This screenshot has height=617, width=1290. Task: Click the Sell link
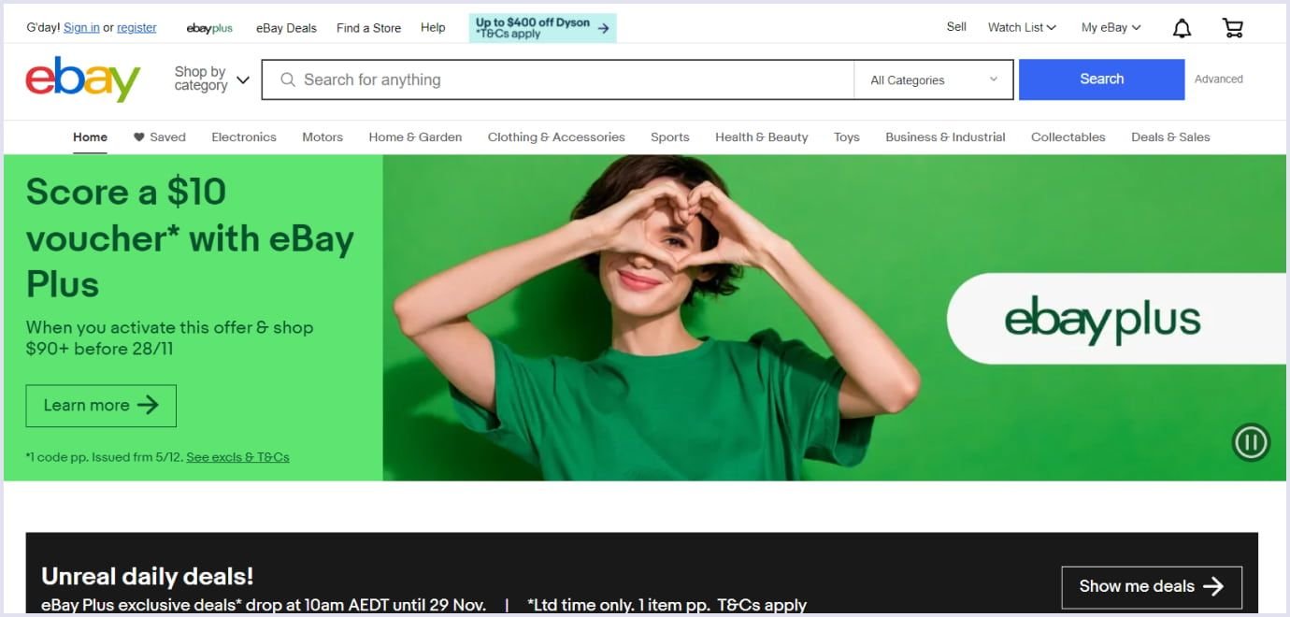[x=956, y=26]
